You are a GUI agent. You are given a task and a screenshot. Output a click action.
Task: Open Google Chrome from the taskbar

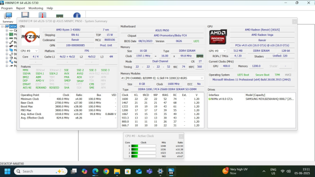tap(106, 171)
